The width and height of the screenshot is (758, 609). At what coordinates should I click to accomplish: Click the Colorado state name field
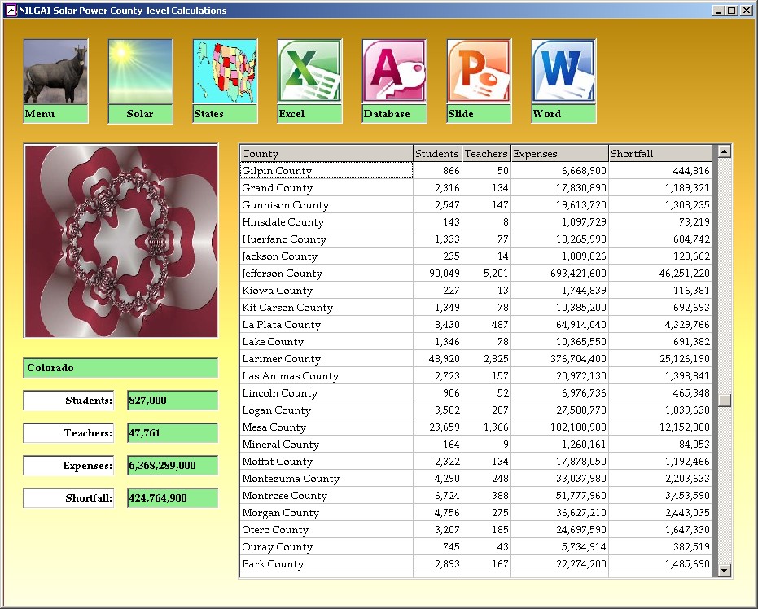coord(121,368)
